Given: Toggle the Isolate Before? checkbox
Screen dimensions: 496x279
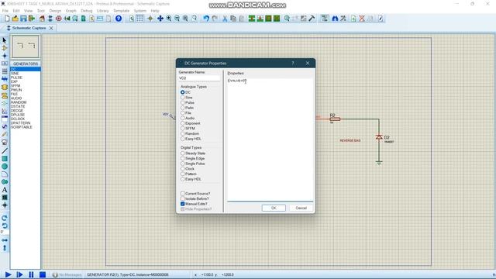Looking at the screenshot, I should (183, 198).
